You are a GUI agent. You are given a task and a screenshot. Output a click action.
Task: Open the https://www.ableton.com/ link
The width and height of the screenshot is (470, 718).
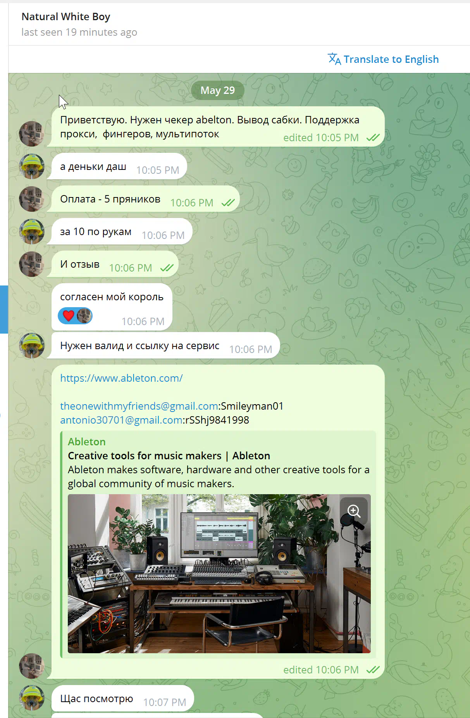121,378
